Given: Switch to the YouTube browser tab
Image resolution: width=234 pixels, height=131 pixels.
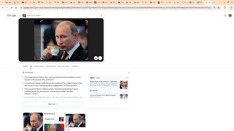Looking at the screenshot, I should [x=24, y=2].
